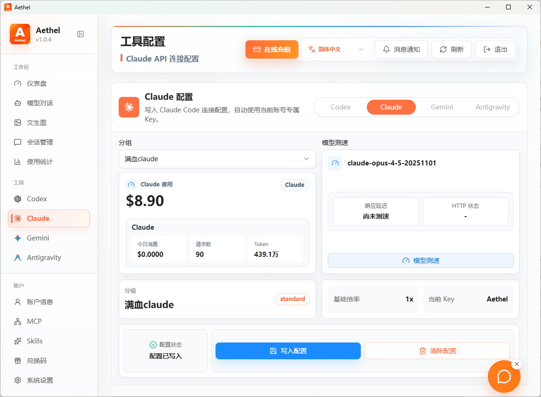Click the 写入配置 write config button
Viewport: 541px width, 397px height.
[x=288, y=351]
